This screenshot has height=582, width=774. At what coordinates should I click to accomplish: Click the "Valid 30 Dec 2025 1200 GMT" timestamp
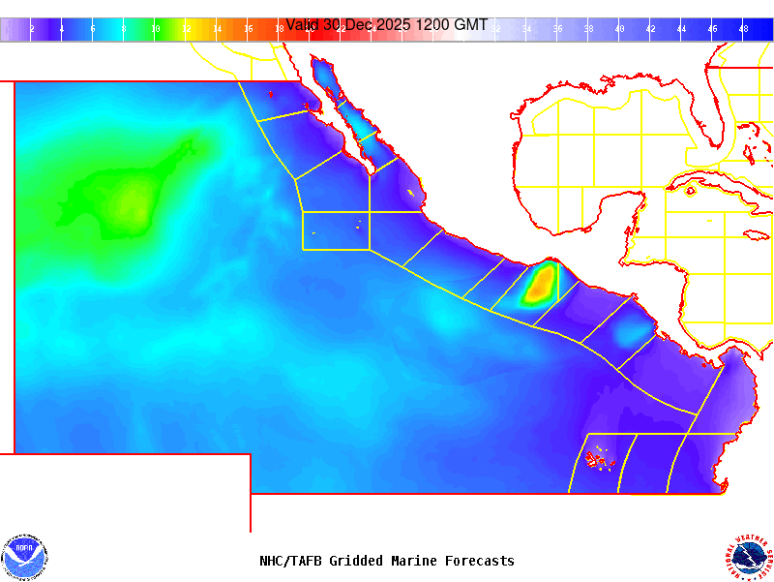click(x=386, y=25)
